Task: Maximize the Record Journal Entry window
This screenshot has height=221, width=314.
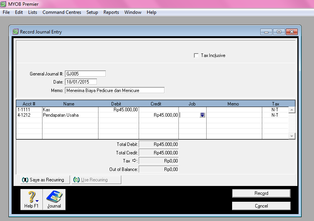Action: pos(279,32)
